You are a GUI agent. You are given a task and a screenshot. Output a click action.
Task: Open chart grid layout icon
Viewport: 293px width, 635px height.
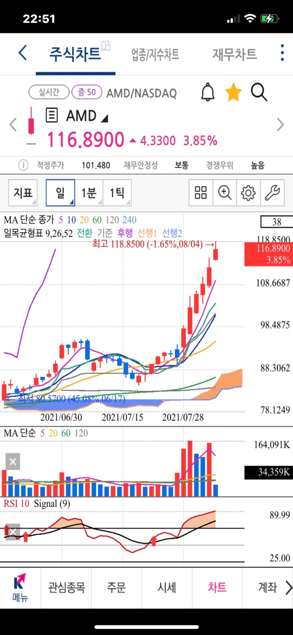pos(201,192)
